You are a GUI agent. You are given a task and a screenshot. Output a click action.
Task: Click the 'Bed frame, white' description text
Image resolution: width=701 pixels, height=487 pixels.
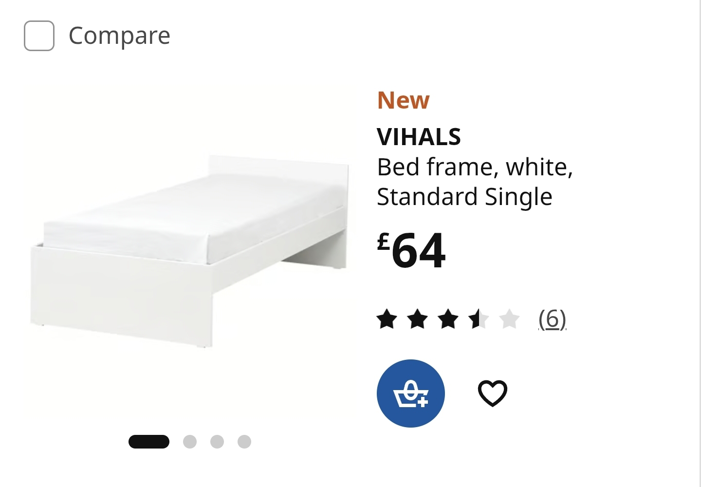(475, 167)
